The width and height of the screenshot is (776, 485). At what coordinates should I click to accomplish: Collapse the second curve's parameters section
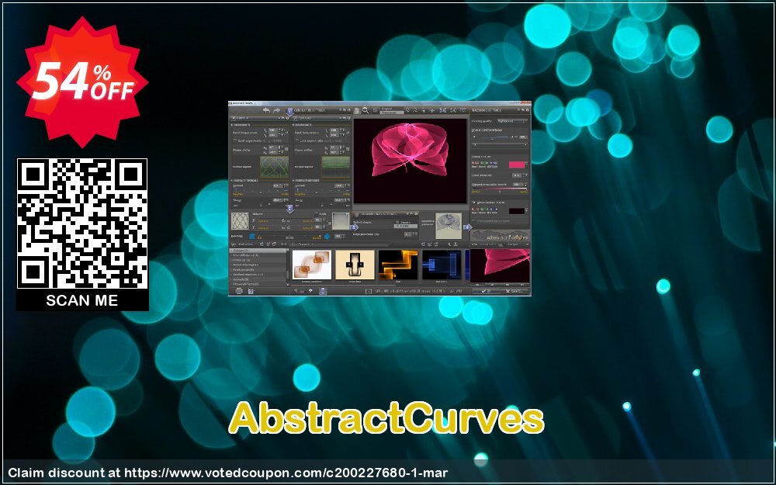pyautogui.click(x=293, y=125)
